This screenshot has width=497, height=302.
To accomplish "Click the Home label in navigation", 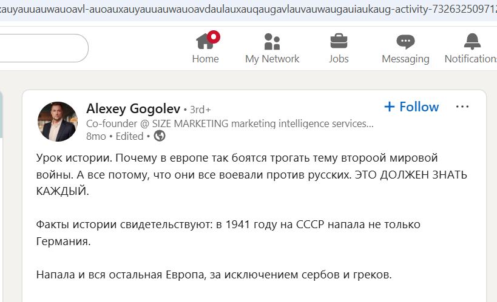I will (205, 59).
